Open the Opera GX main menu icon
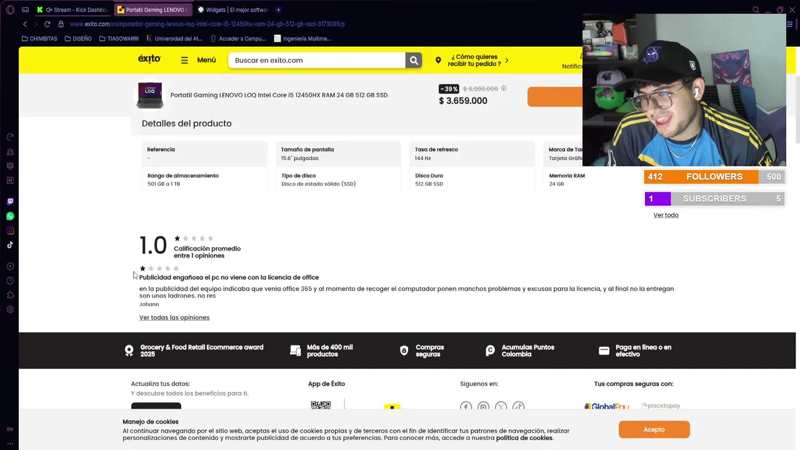 (10, 10)
